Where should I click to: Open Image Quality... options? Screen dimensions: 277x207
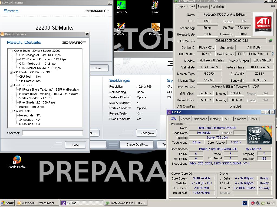[137, 144]
